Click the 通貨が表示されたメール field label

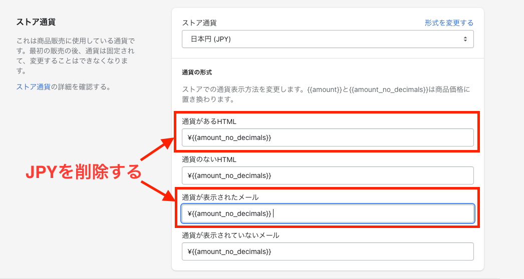click(x=220, y=197)
